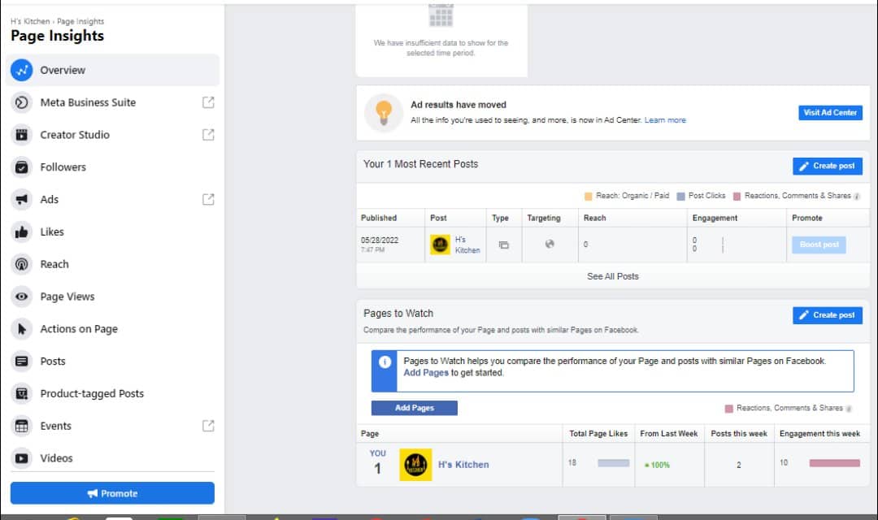The height and width of the screenshot is (520, 878).
Task: Click the Total Page Likes bar
Action: pyautogui.click(x=613, y=463)
